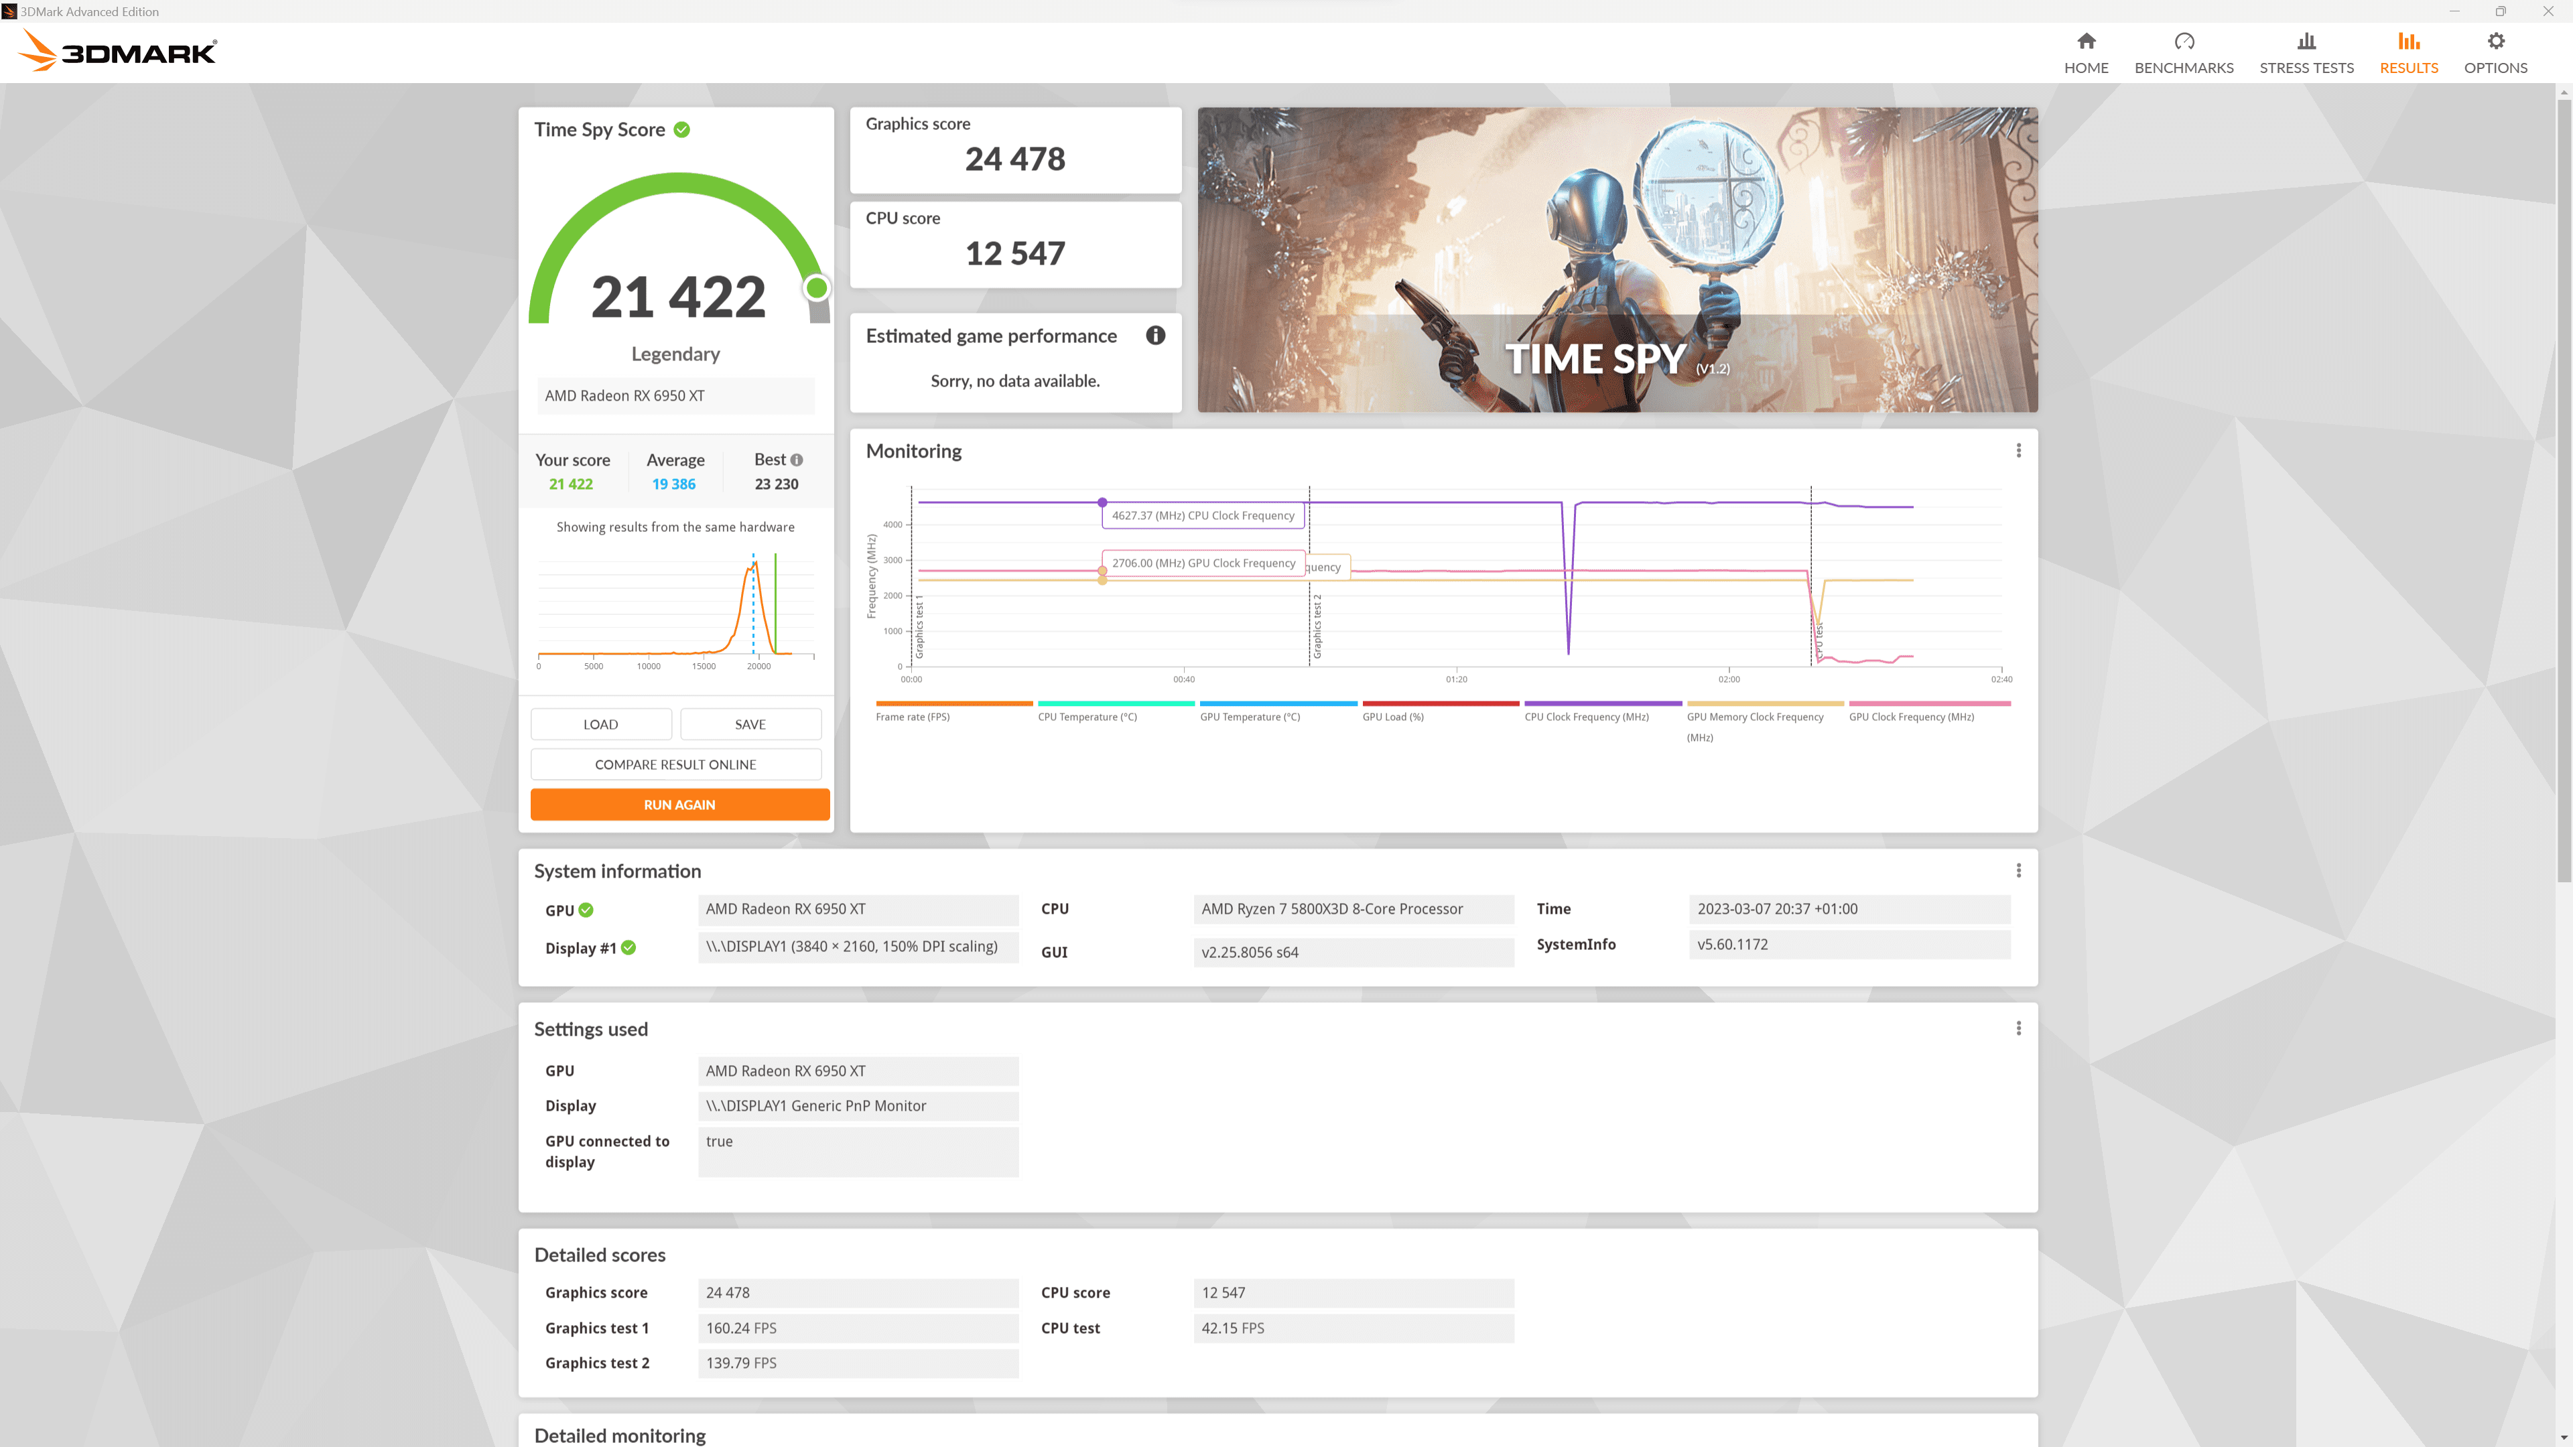
Task: Click the 2706.00 MHz GPU Clock tooltip
Action: [1203, 563]
